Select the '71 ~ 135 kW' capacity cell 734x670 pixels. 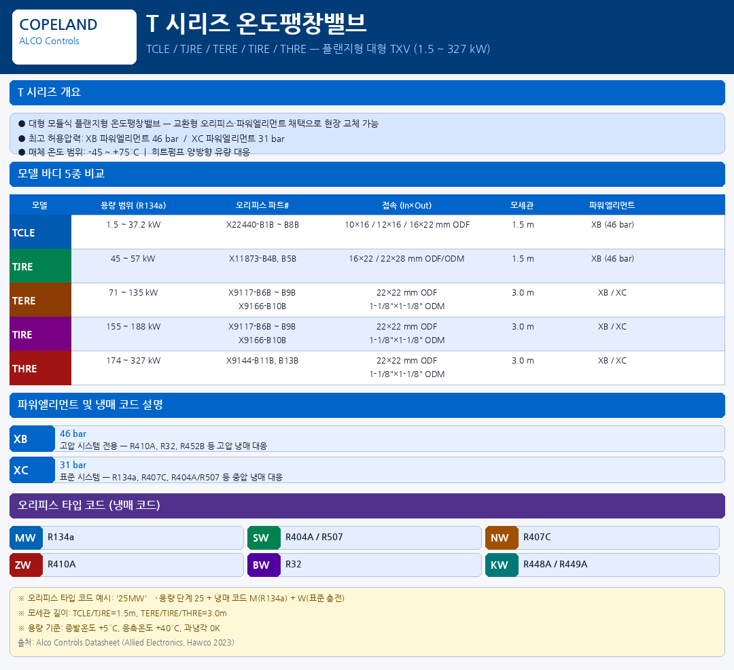(x=133, y=293)
